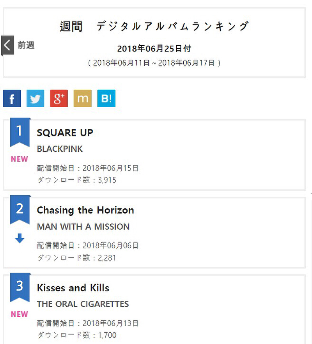The height and width of the screenshot is (344, 312).
Task: Open THE ORAL CIGARETTES artist name
Action: [x=83, y=304]
